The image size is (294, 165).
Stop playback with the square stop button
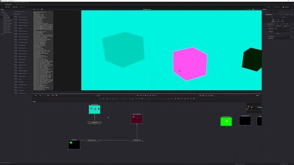point(146,95)
